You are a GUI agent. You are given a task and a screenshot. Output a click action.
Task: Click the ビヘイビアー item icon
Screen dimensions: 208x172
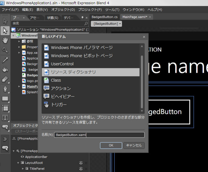coord(46,96)
